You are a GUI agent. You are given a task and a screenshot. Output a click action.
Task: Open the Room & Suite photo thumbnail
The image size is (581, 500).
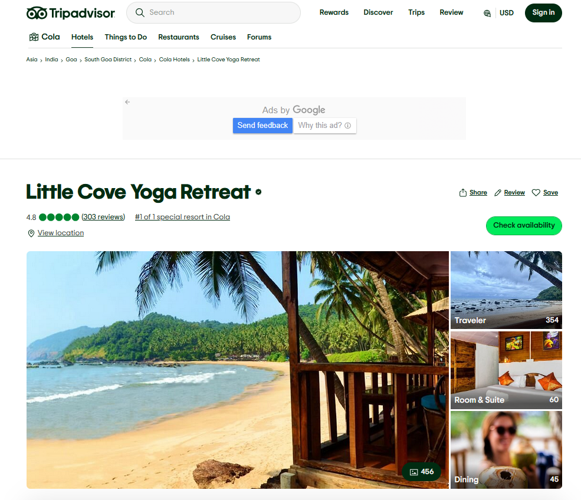coord(506,370)
